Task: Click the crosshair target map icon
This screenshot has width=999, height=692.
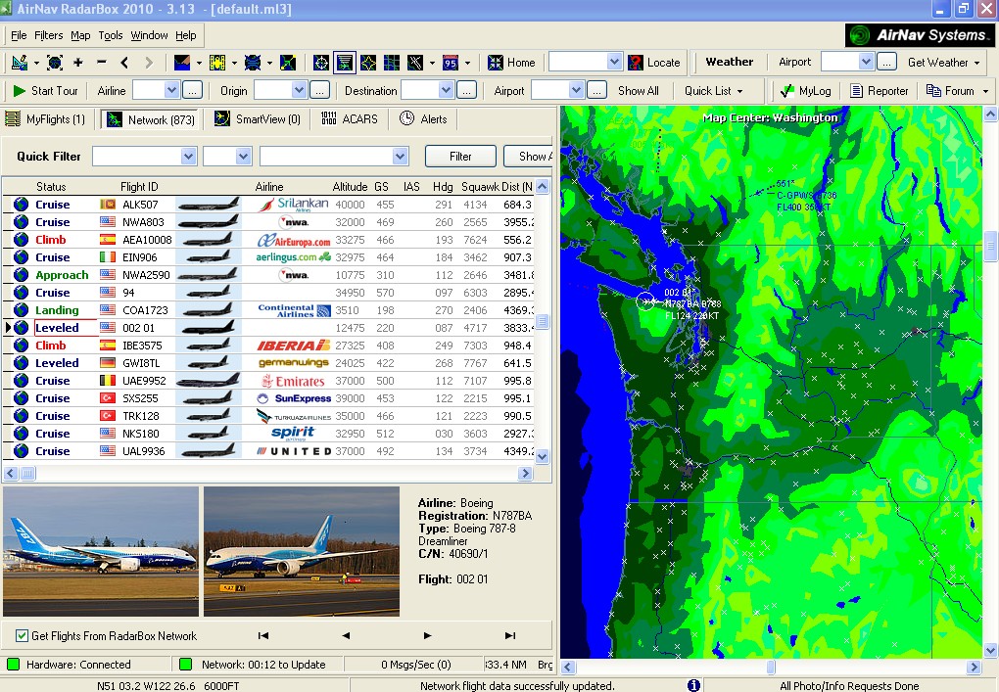Action: tap(321, 63)
